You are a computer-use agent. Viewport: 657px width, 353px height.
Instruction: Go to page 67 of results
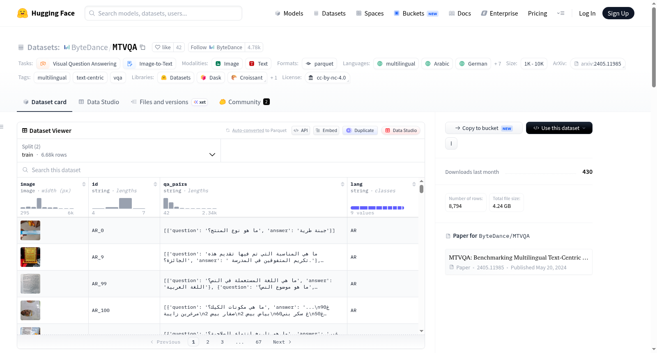tap(258, 342)
